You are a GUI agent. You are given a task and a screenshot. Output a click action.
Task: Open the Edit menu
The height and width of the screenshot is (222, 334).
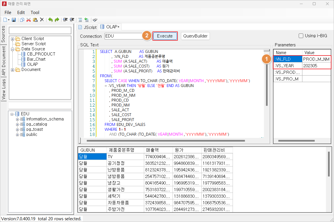pyautogui.click(x=21, y=13)
